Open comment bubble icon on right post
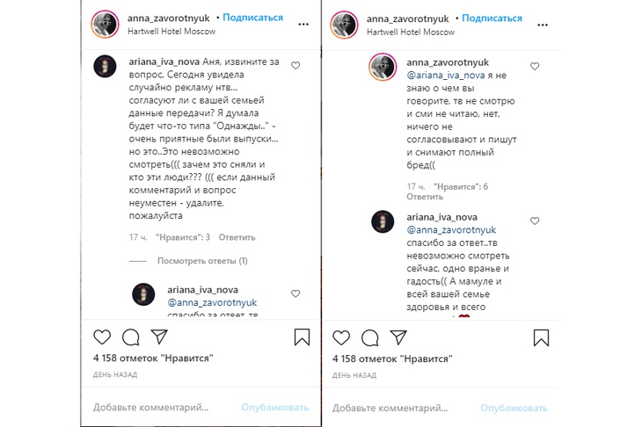 point(370,337)
